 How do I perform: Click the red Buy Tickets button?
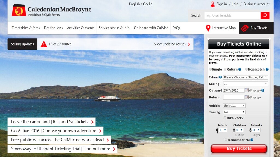[239, 149]
